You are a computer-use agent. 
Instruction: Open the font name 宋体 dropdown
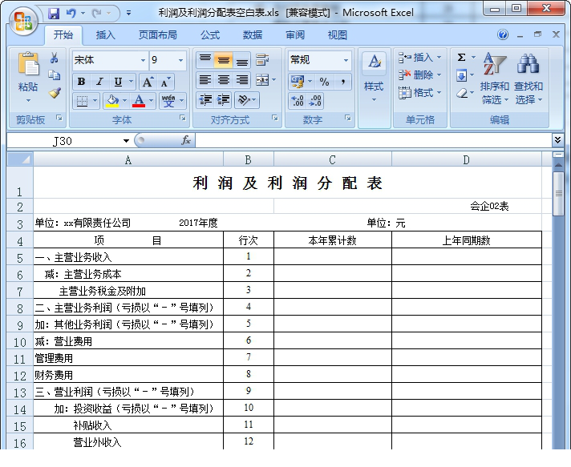click(x=143, y=60)
